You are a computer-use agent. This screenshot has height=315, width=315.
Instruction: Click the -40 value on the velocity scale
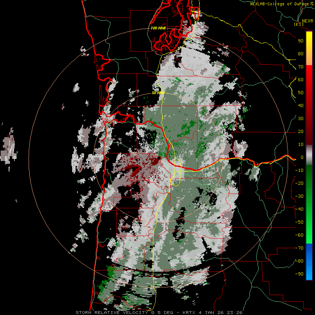coord(299,209)
